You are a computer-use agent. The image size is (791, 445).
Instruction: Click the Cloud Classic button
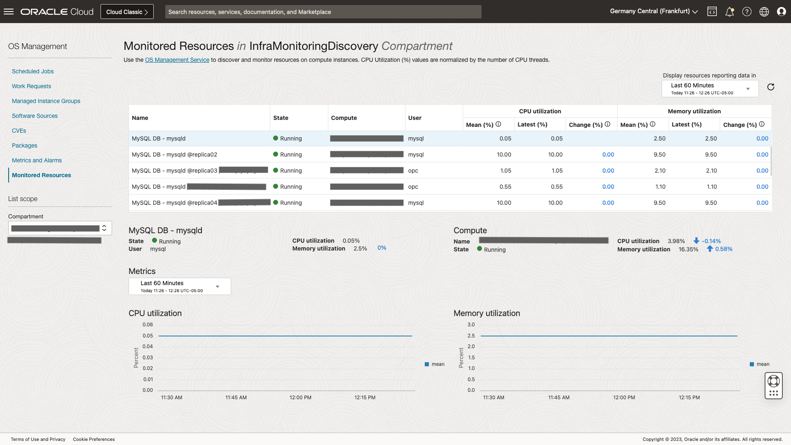pyautogui.click(x=127, y=12)
